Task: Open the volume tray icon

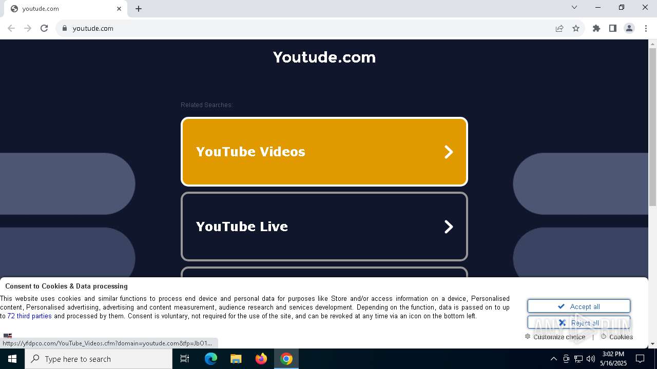Action: (x=591, y=359)
